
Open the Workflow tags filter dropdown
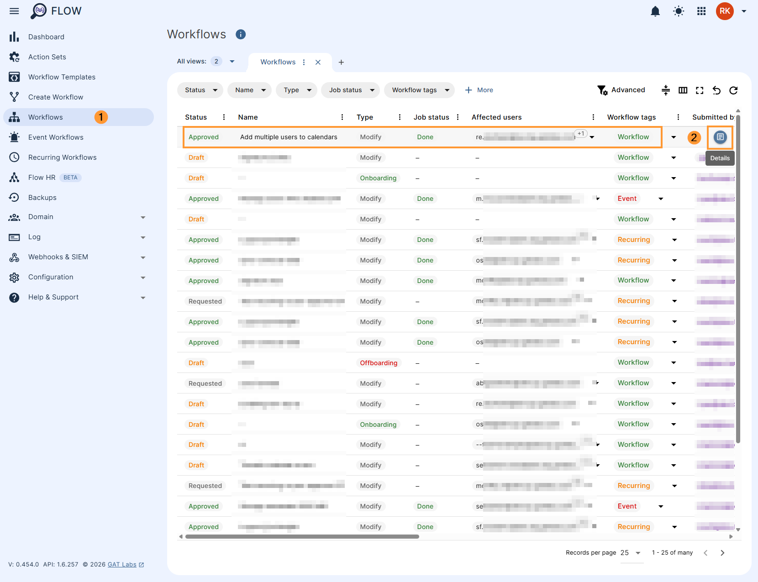coord(419,90)
